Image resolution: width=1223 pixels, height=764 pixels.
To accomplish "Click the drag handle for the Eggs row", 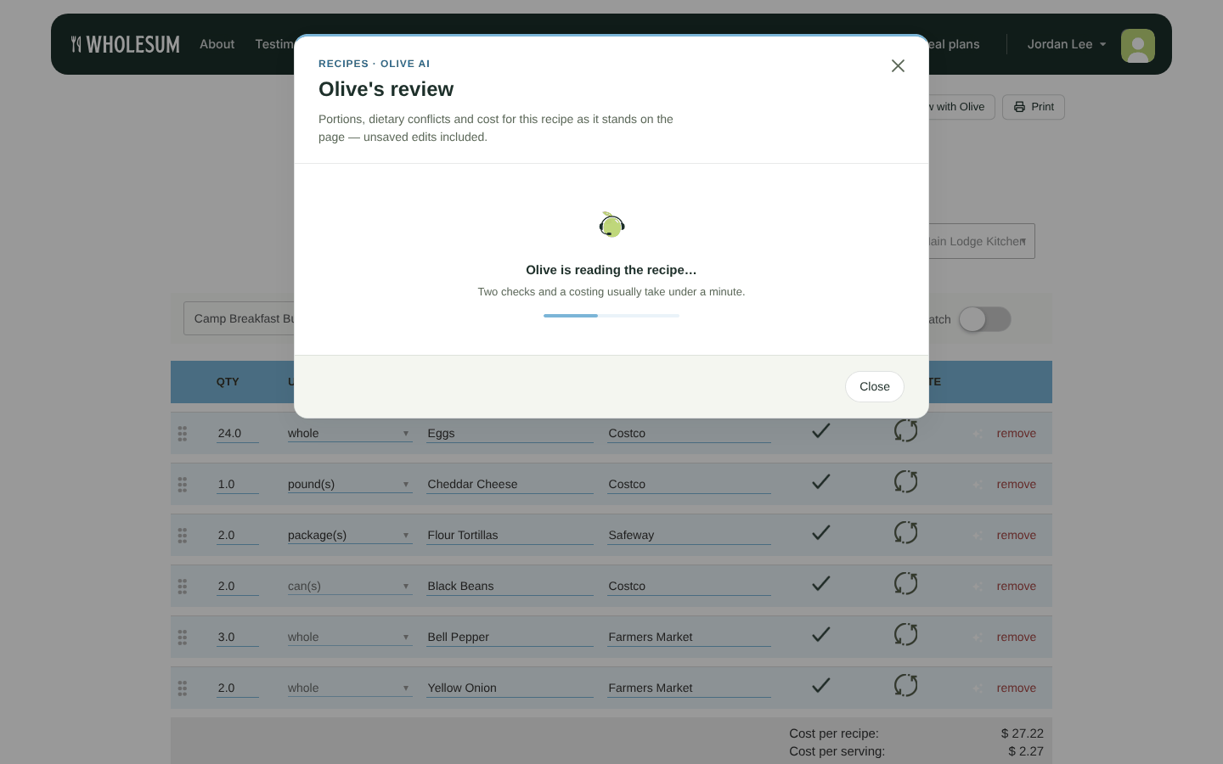I will [x=183, y=434].
